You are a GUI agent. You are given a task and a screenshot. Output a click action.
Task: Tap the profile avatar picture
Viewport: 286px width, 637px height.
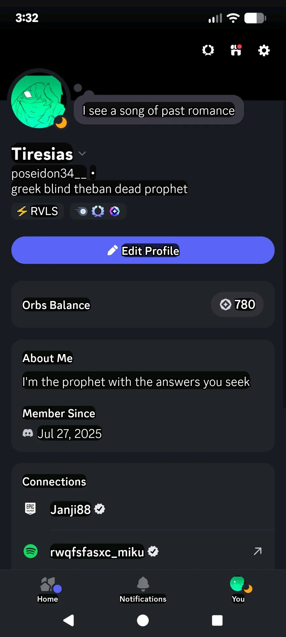tap(38, 100)
